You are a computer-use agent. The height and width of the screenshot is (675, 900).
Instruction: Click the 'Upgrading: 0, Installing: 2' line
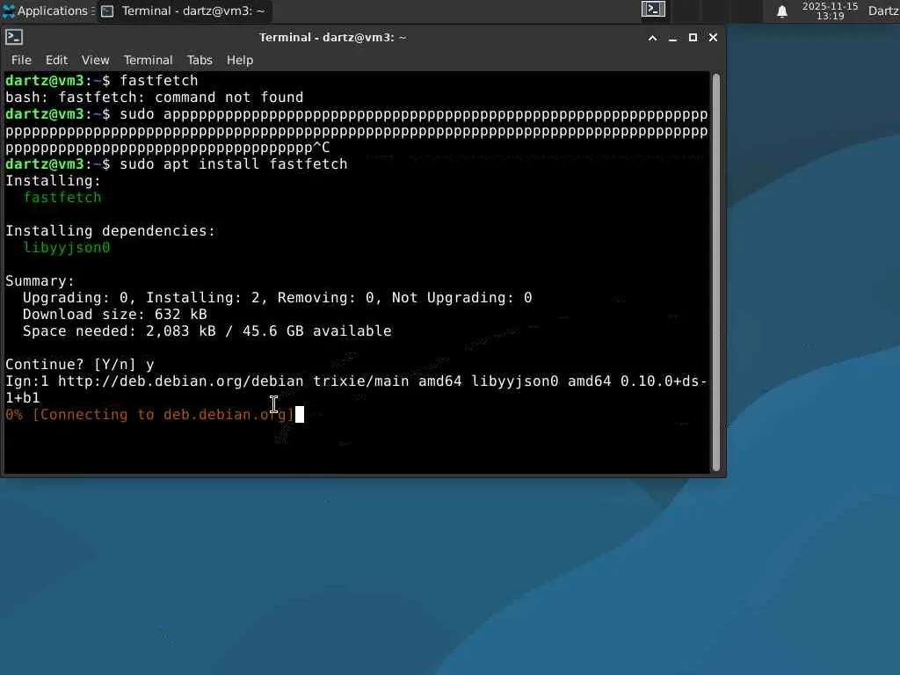point(277,298)
